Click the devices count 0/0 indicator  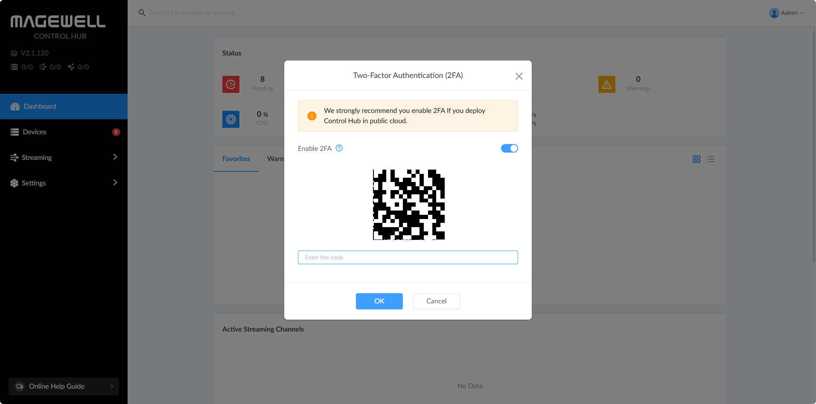[x=21, y=67]
